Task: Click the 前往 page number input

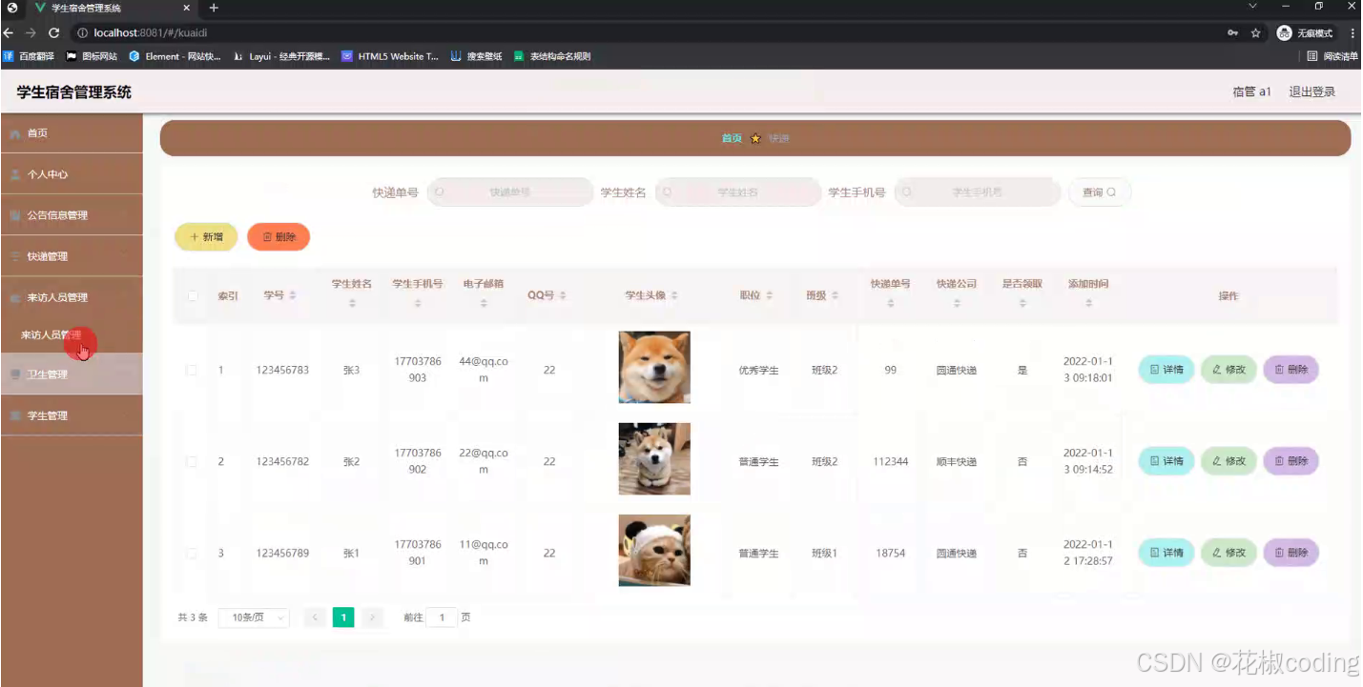Action: 442,617
